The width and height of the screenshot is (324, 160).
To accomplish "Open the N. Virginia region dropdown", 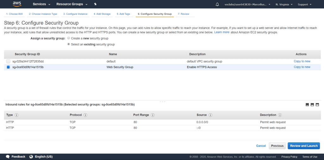I will tap(284, 4).
